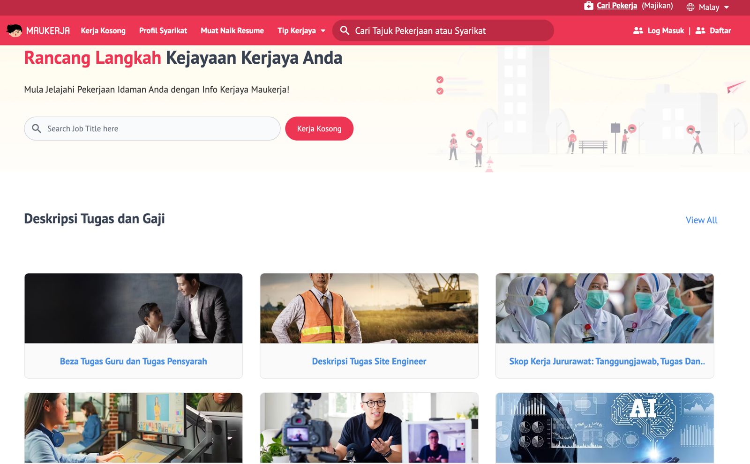This screenshot has height=464, width=750.
Task: Click the briefcase icon beside Cari Pekerja
Action: tap(588, 7)
